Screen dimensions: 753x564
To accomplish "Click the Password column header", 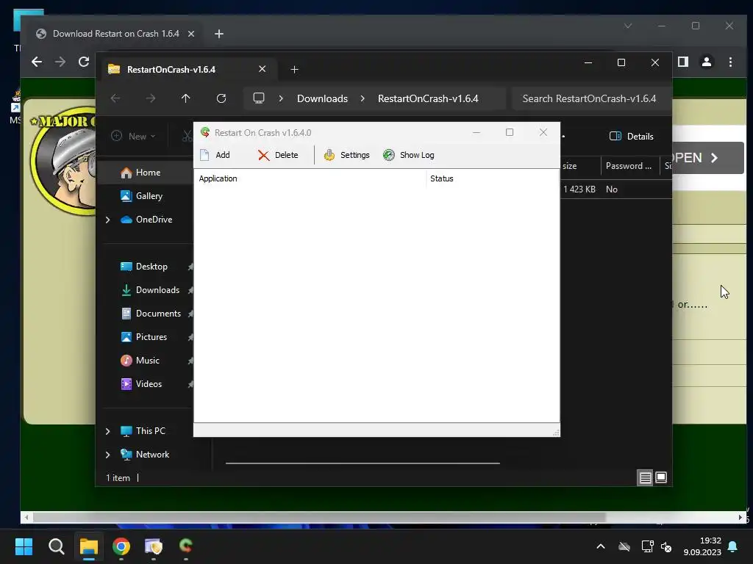I will (629, 166).
